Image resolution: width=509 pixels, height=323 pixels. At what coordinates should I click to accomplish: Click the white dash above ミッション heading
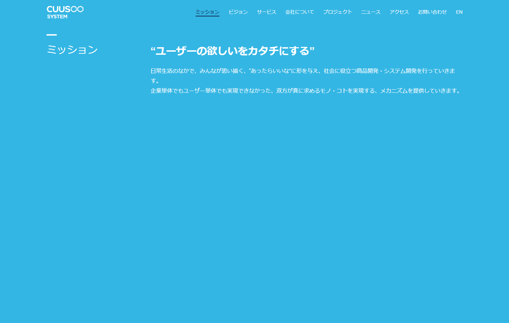[52, 35]
